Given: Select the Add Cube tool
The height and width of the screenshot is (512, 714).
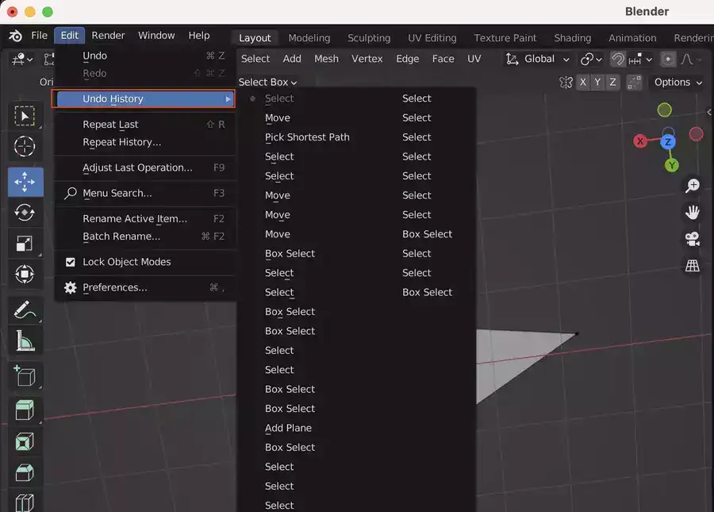Looking at the screenshot, I should [25, 376].
